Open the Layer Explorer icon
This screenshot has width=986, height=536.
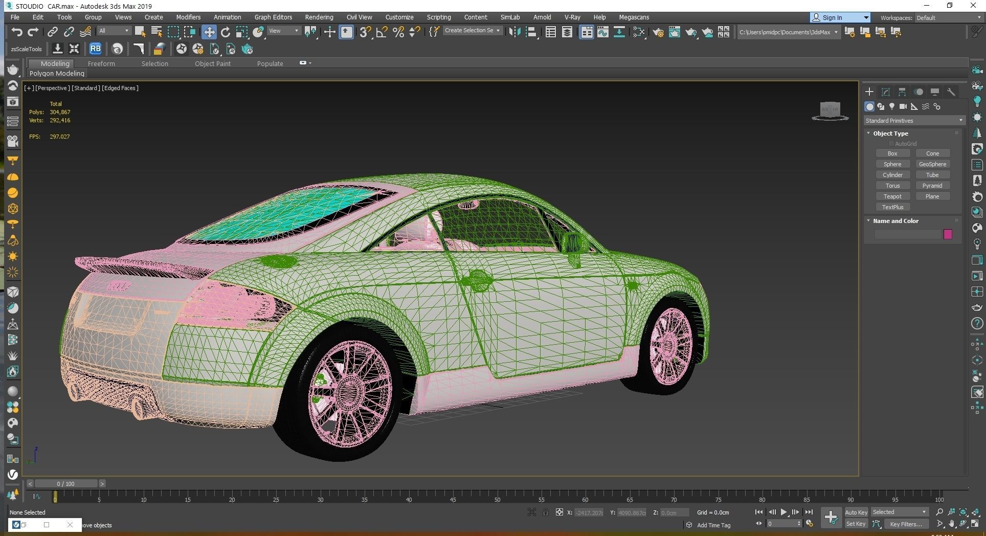(567, 32)
